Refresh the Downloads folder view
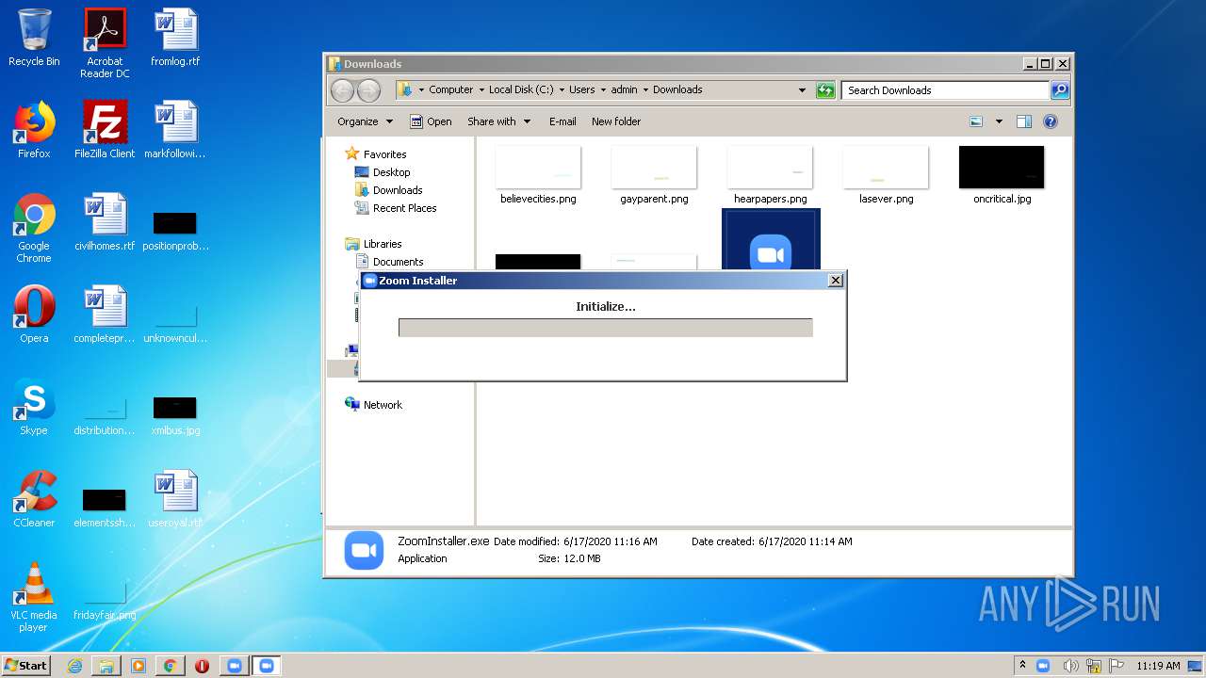Viewport: 1206px width, 678px height. [x=825, y=90]
